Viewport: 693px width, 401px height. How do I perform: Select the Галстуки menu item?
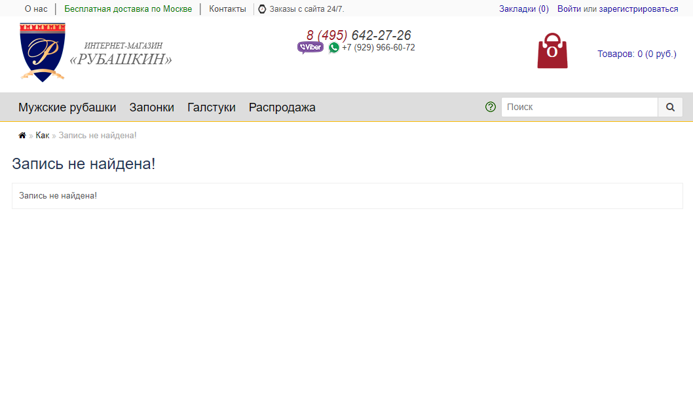[x=211, y=107]
